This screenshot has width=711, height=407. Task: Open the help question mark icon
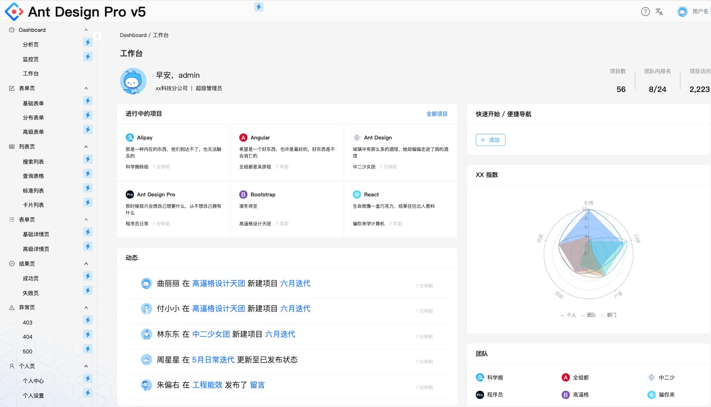[645, 12]
